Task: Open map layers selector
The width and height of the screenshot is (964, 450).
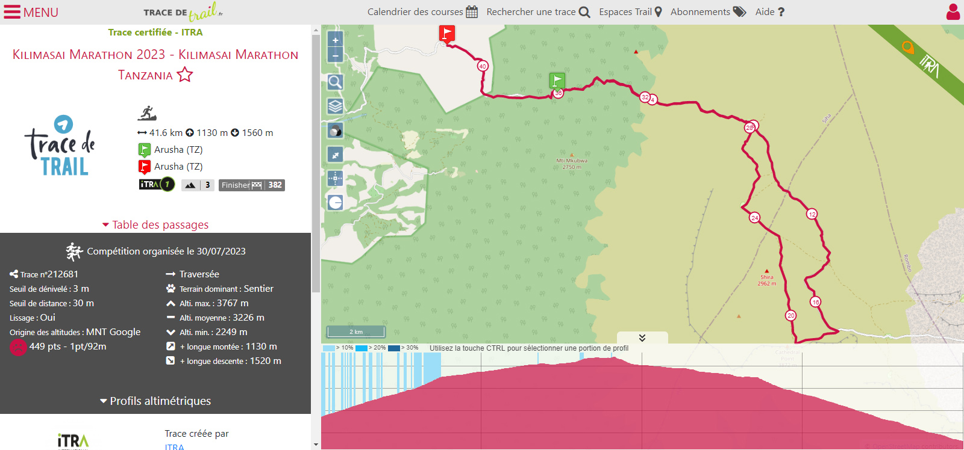Action: pos(335,106)
